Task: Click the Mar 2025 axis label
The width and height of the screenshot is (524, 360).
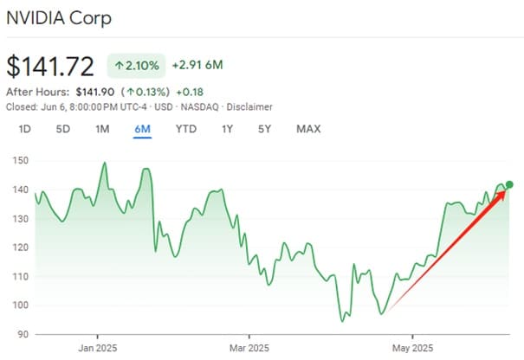Action: tap(248, 350)
